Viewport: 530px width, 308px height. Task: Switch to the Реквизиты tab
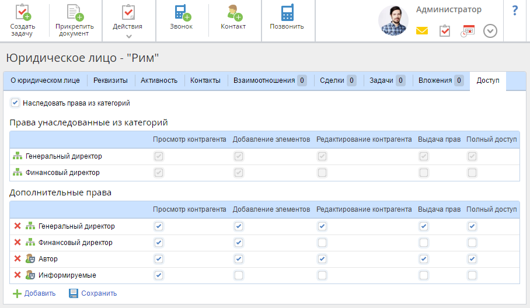[x=111, y=80]
